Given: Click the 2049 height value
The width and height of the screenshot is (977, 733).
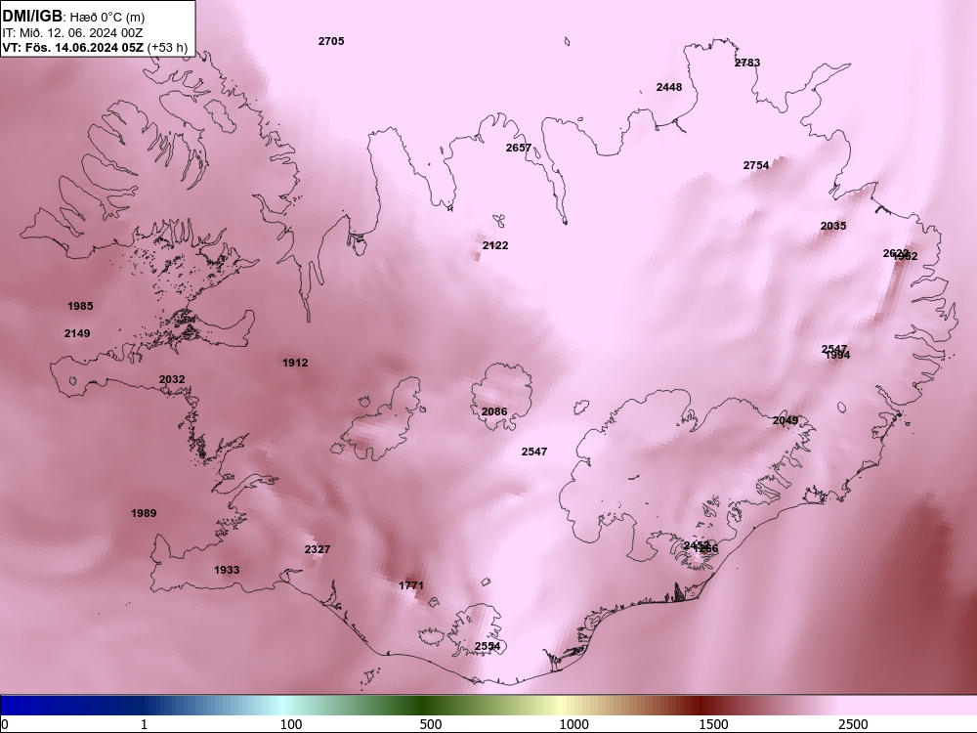Looking at the screenshot, I should [786, 420].
